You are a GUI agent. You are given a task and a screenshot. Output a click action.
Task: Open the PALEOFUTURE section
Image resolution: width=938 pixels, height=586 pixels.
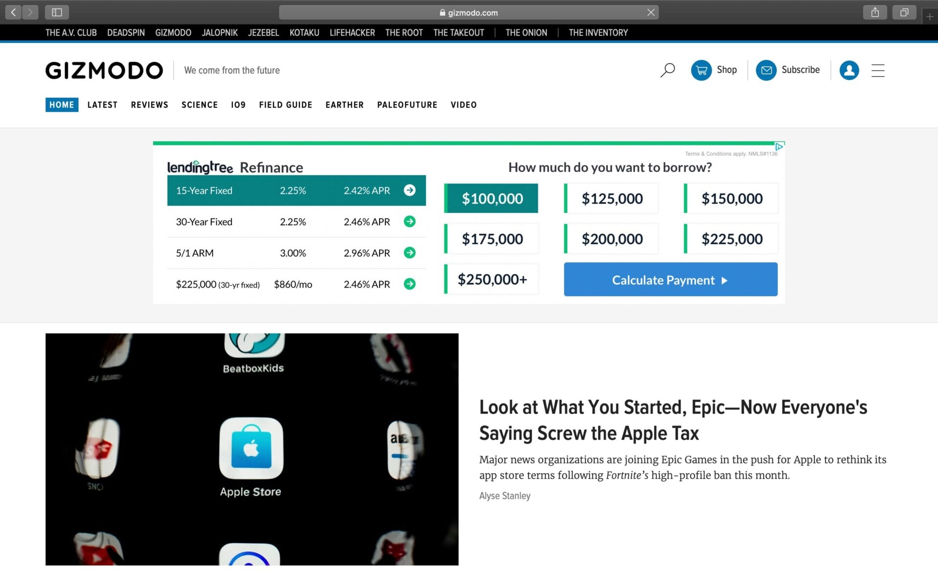[x=407, y=105]
